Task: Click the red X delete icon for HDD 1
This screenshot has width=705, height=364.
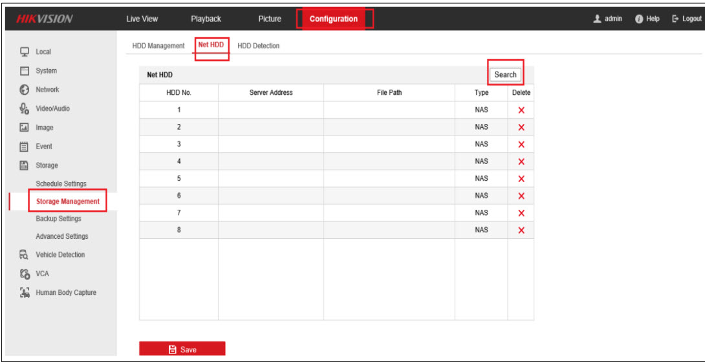Action: click(521, 110)
